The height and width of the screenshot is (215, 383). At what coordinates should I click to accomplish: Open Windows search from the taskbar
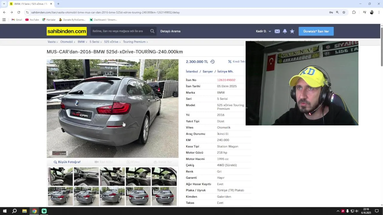14,211
